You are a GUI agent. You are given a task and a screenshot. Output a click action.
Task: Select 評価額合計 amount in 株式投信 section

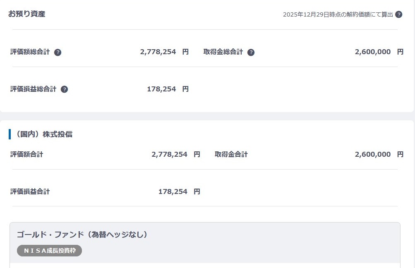(175, 155)
